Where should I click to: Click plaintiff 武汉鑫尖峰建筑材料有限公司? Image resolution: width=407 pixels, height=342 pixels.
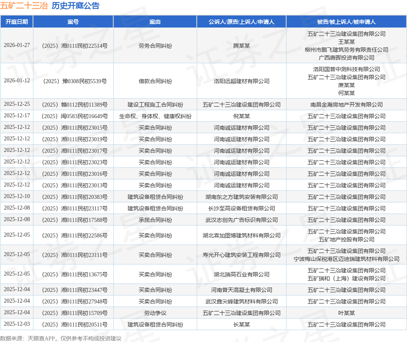241,301
